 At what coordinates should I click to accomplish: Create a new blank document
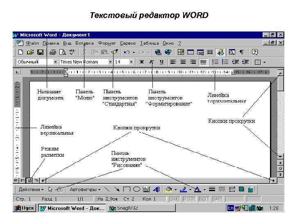tap(20, 52)
